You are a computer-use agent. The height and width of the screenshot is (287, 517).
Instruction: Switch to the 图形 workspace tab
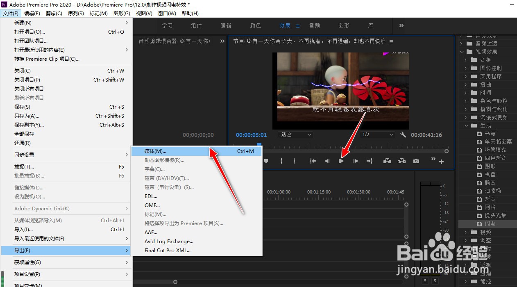tap(344, 25)
